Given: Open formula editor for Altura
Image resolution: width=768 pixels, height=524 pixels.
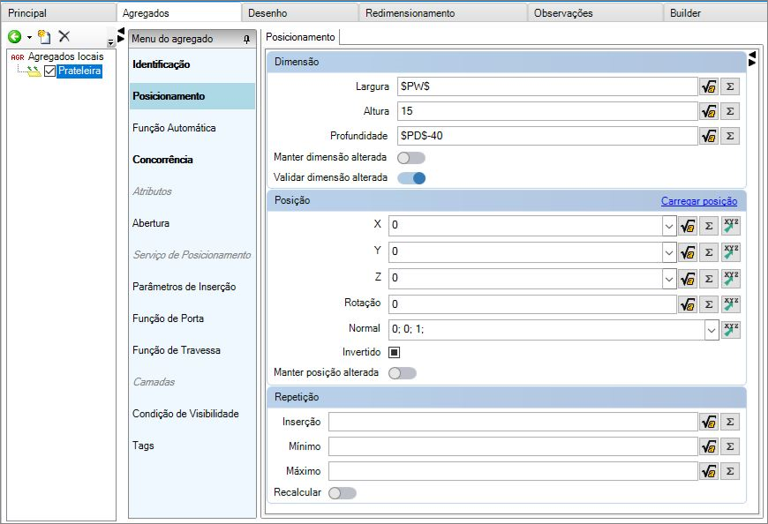Looking at the screenshot, I should (709, 111).
